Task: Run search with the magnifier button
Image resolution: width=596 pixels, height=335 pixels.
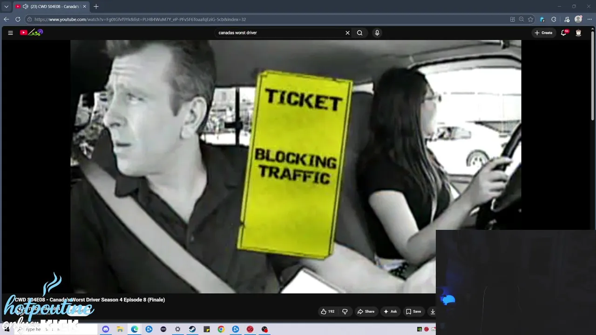Action: (359, 33)
